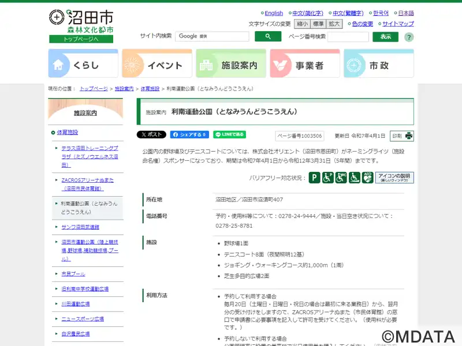
Task: Click the print button with printer icon
Action: click(402, 136)
